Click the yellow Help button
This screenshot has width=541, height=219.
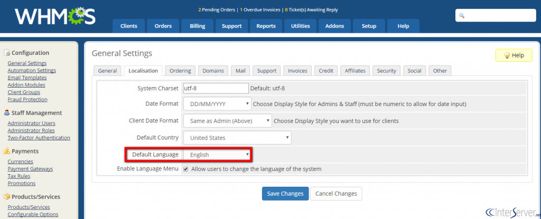pyautogui.click(x=514, y=55)
